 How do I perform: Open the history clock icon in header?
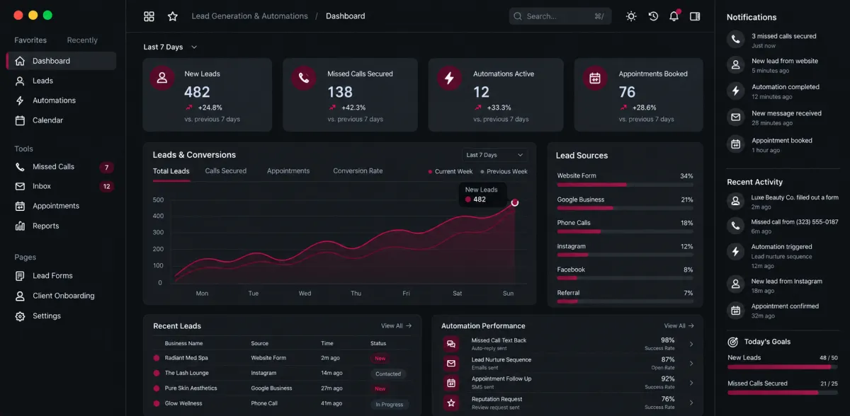click(653, 16)
